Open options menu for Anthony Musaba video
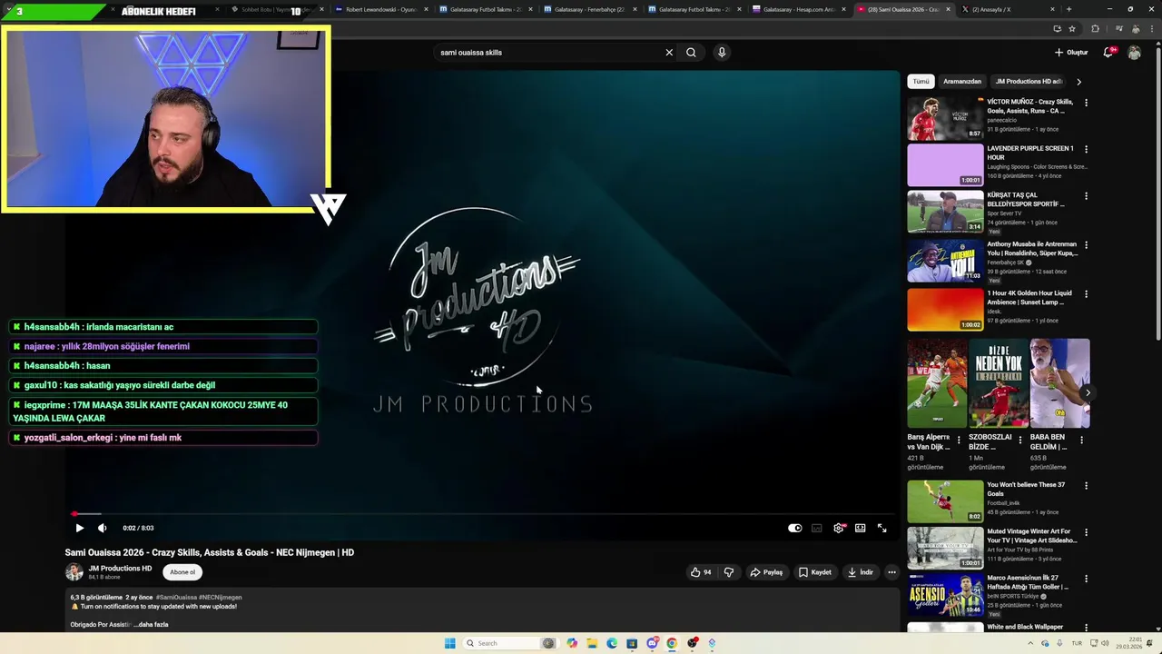The image size is (1162, 654). 1086,245
